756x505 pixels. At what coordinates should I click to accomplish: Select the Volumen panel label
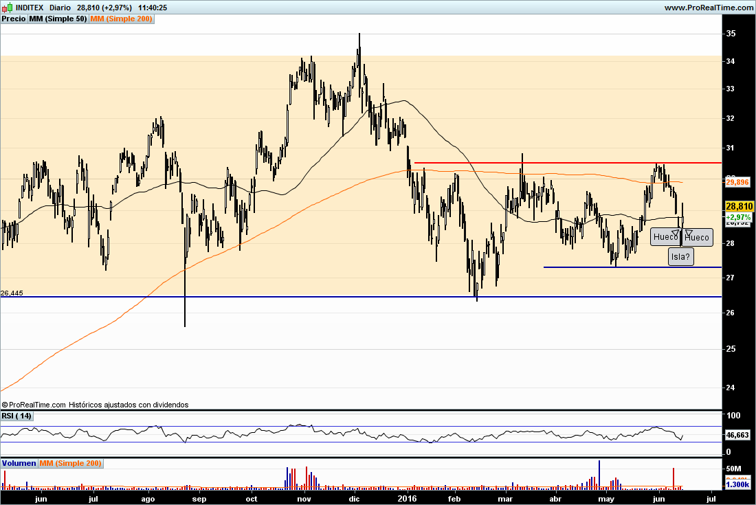click(19, 463)
